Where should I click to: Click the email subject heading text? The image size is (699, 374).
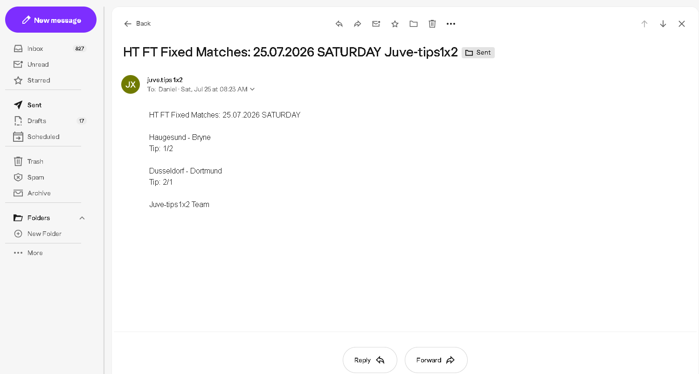coord(291,52)
